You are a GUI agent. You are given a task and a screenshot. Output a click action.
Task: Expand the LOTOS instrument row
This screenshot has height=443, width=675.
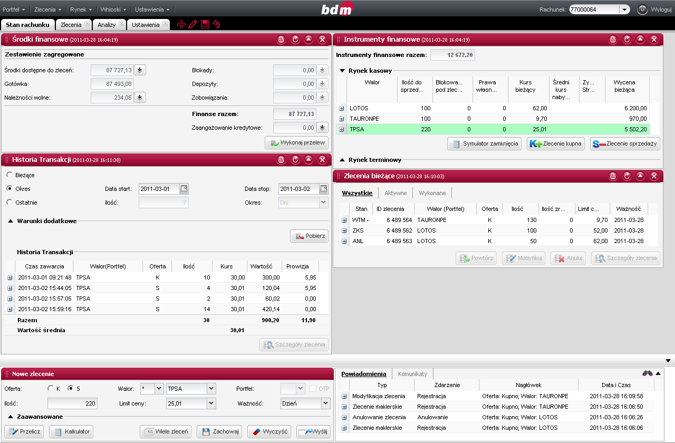(342, 108)
